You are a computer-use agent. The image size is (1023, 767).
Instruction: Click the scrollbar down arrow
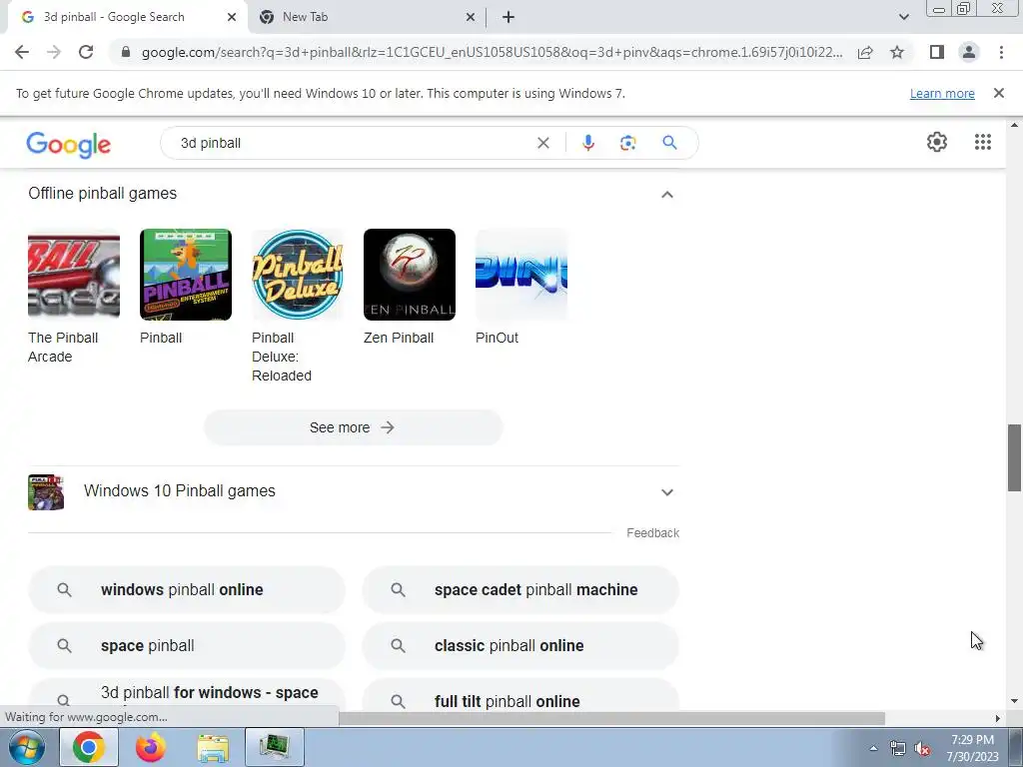(x=1014, y=702)
